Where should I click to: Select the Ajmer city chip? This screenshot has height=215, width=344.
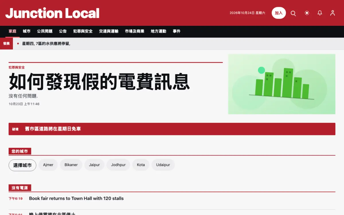click(x=48, y=165)
